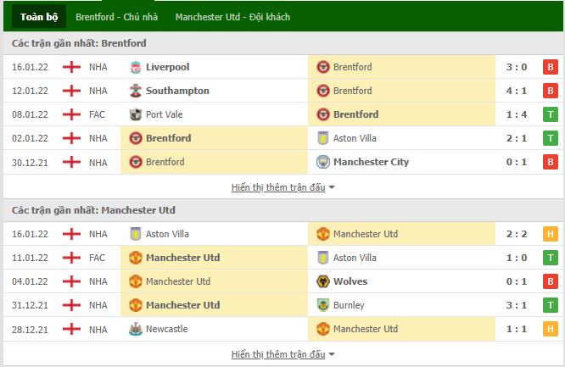Viewport: 565px width, 367px height.
Task: Click the England flag on the 16.01.22 Liverpool row
Action: click(71, 67)
